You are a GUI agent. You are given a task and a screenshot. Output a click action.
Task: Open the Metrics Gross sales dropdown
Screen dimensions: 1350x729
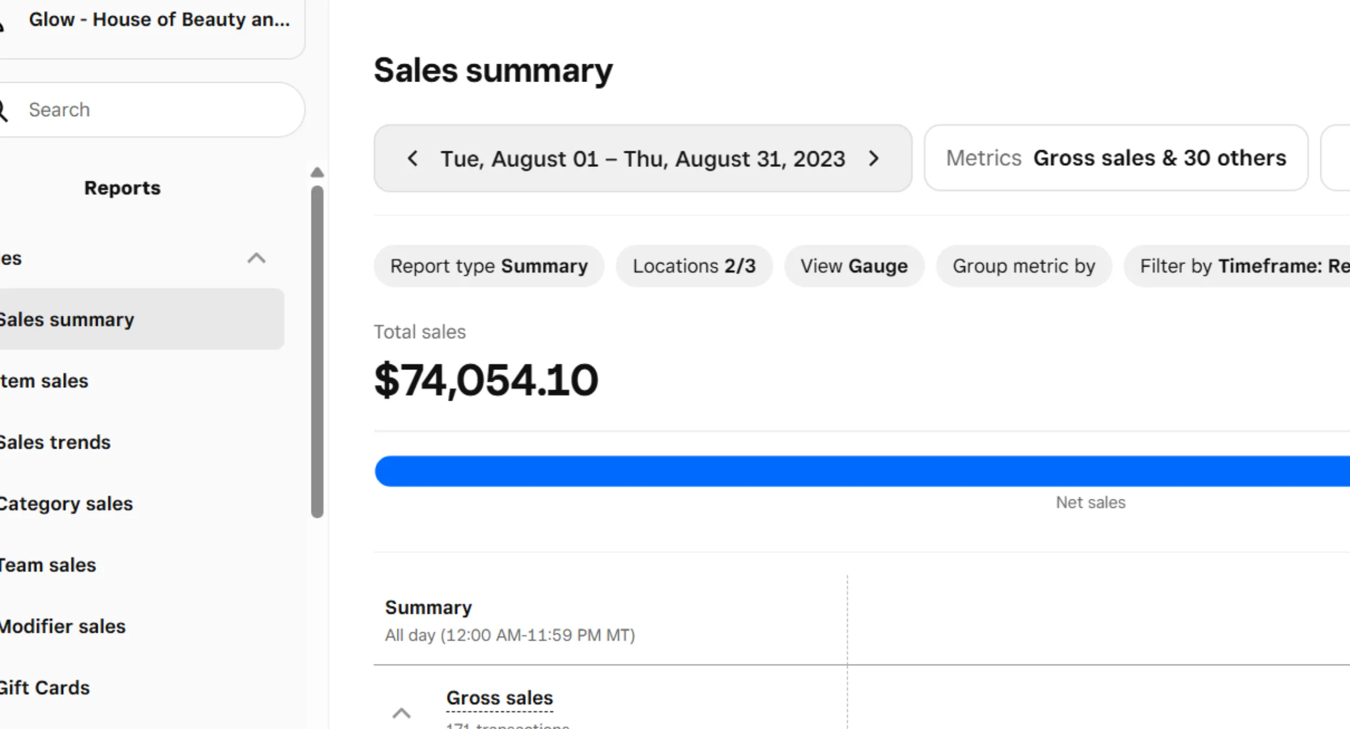coord(1116,158)
